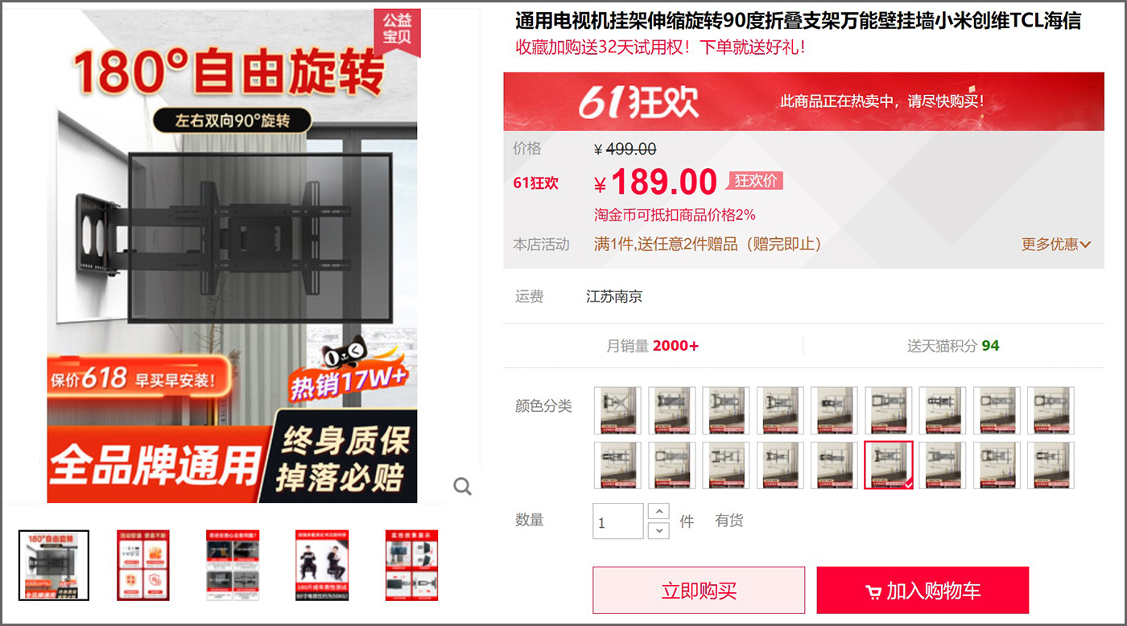Click the quantity input field
Image resolution: width=1127 pixels, height=626 pixels.
618,521
